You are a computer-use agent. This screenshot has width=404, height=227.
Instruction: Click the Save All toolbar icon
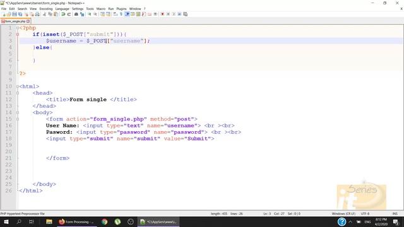(x=20, y=14)
